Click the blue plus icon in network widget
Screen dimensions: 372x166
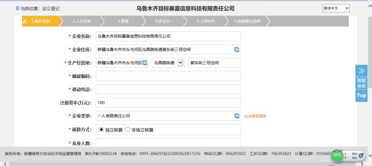click(x=361, y=156)
